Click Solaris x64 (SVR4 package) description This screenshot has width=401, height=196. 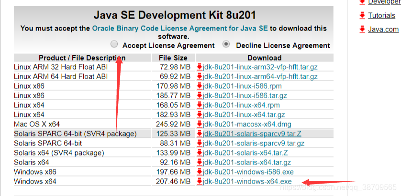coord(59,153)
